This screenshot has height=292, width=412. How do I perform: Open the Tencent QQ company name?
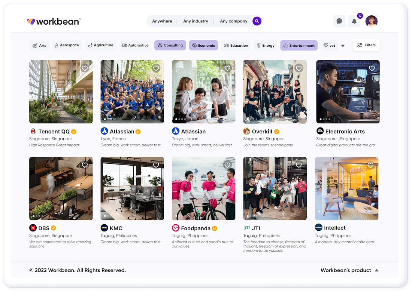click(54, 132)
